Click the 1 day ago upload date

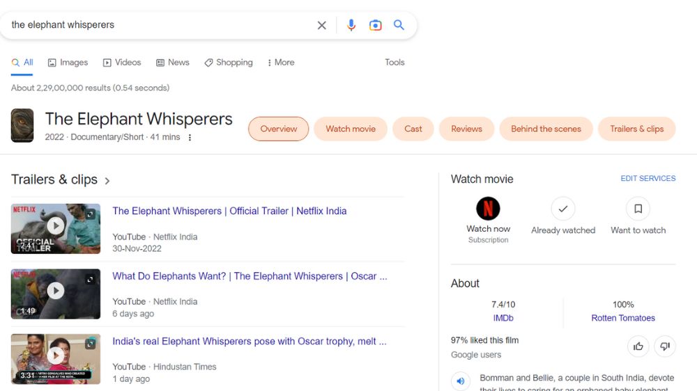pyautogui.click(x=131, y=379)
